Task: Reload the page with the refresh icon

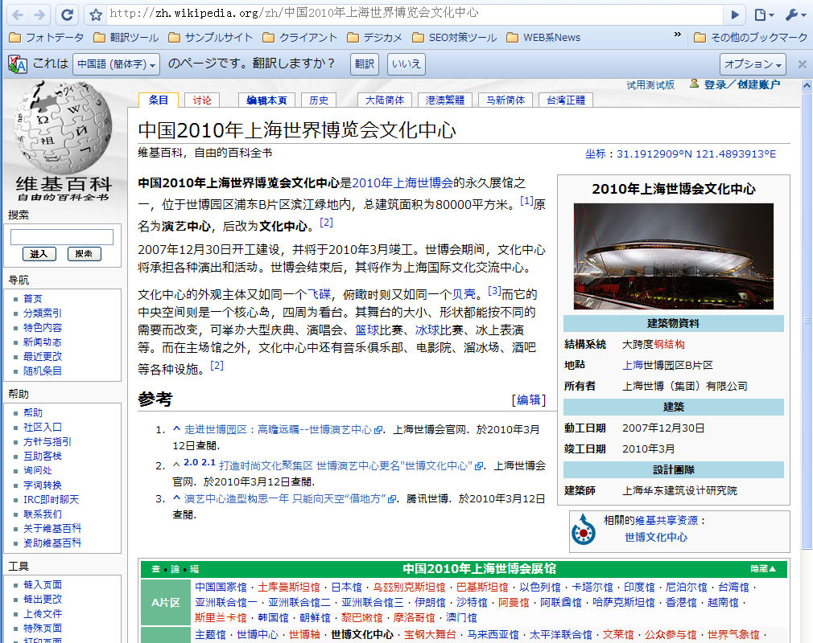Action: 67,14
